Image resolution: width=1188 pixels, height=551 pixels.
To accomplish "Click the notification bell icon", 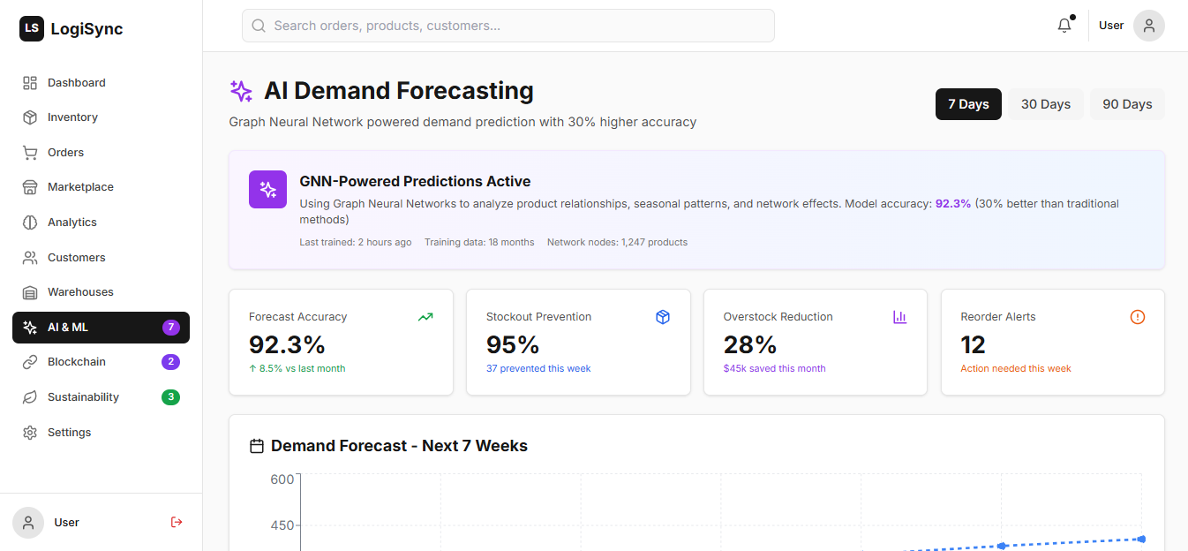I will tap(1064, 26).
